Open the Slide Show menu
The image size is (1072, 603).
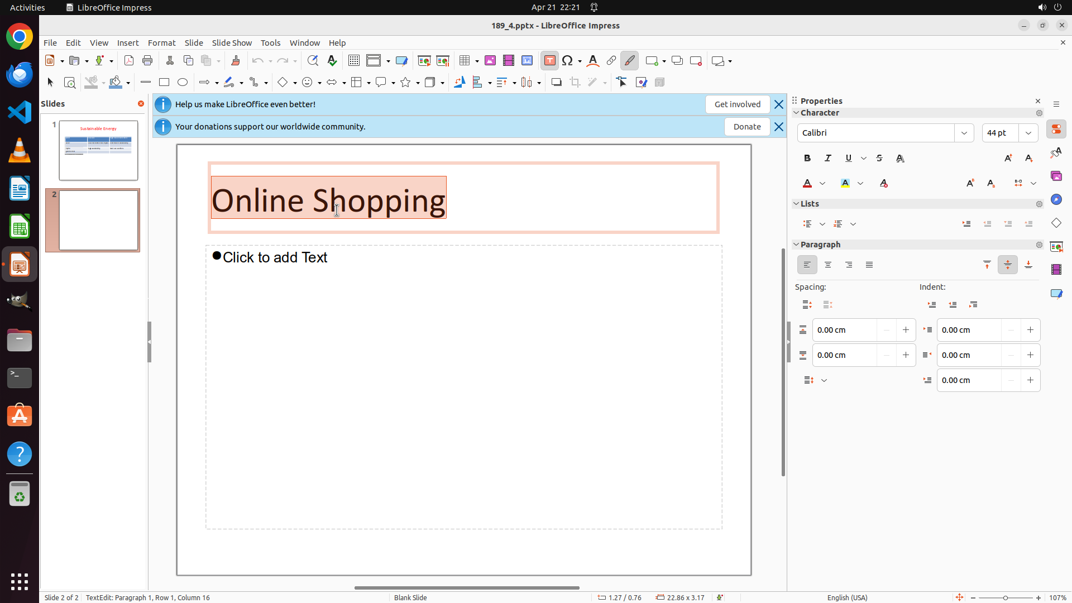pyautogui.click(x=232, y=43)
